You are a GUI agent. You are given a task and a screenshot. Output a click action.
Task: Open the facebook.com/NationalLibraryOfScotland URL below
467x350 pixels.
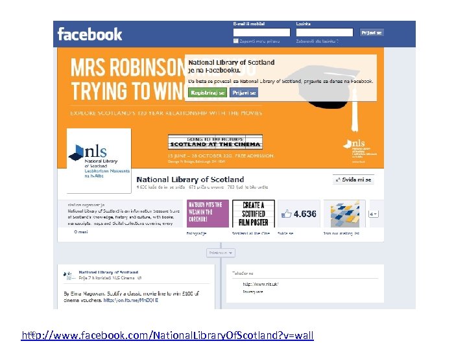click(x=168, y=336)
